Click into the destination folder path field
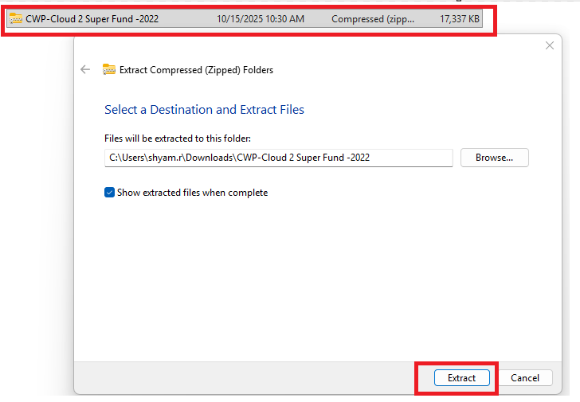Screen dimensions: 580x402 (x=278, y=158)
